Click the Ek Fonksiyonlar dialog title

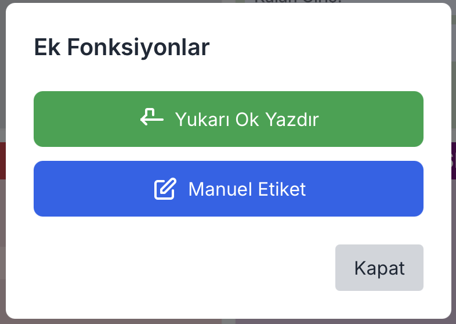coord(122,48)
